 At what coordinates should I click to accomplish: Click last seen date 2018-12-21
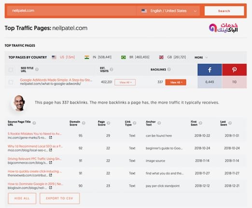click(232, 186)
